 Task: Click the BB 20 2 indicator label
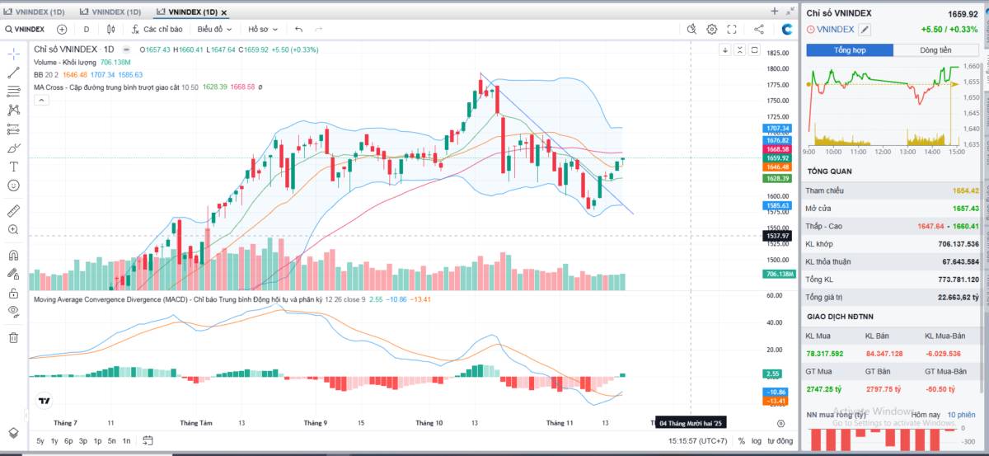click(x=46, y=74)
